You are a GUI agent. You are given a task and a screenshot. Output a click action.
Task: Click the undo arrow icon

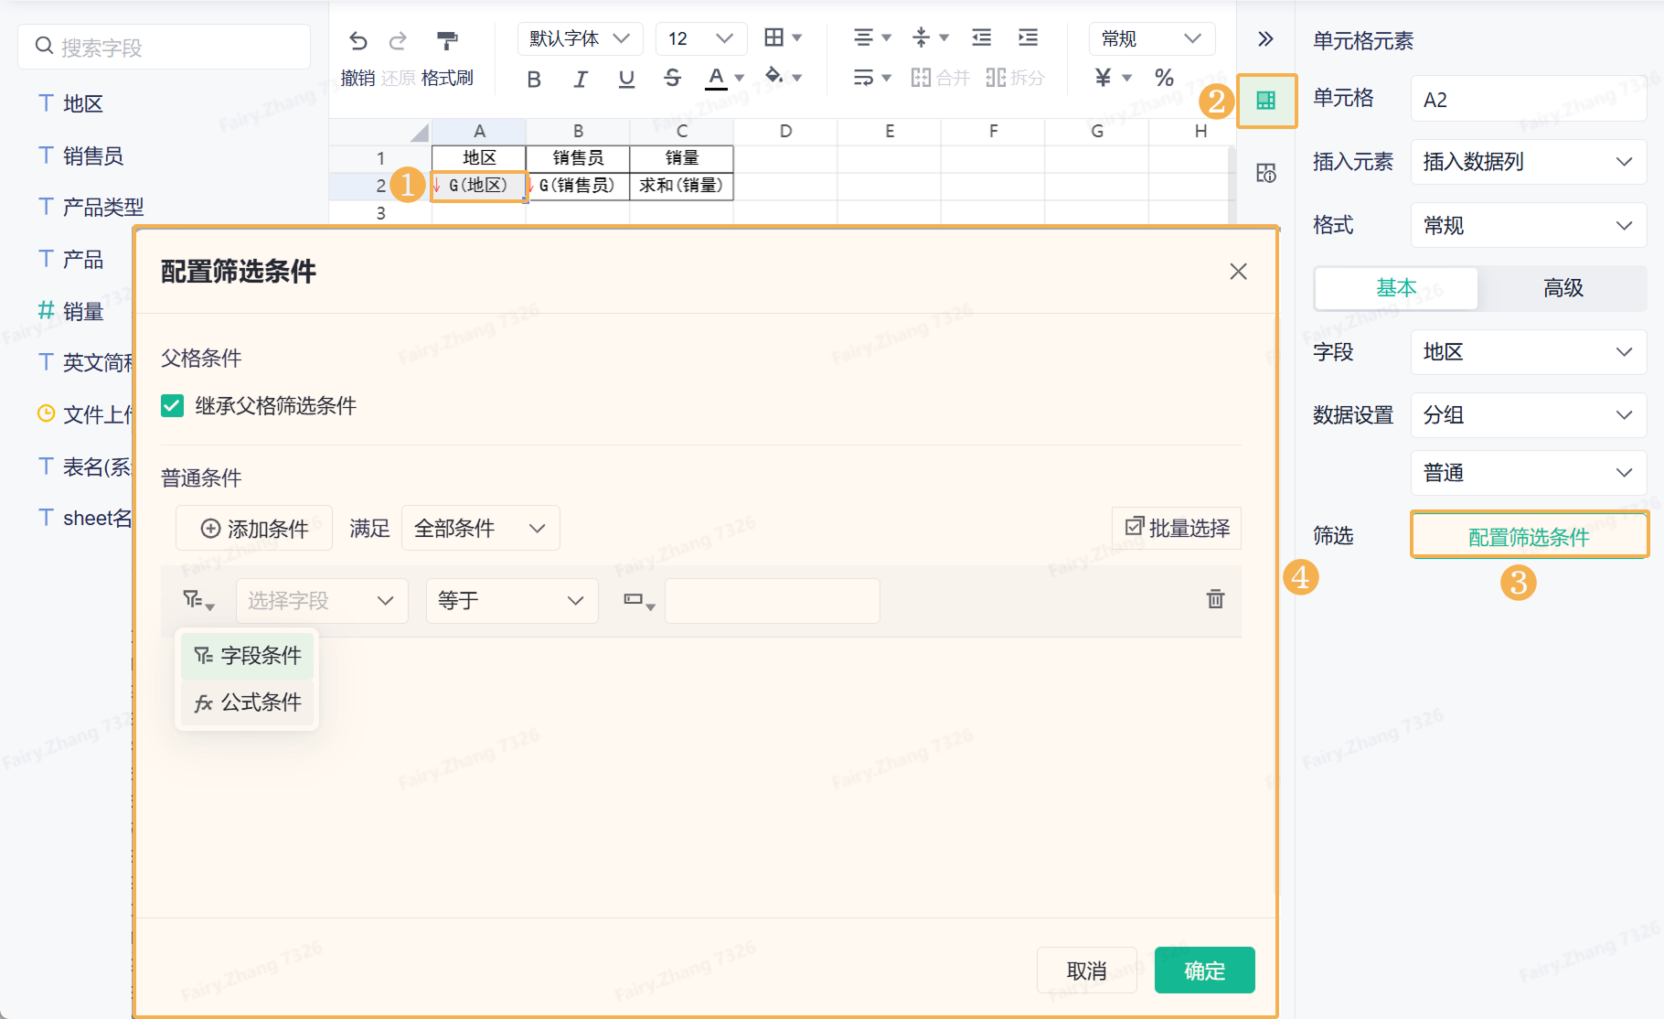[x=357, y=41]
